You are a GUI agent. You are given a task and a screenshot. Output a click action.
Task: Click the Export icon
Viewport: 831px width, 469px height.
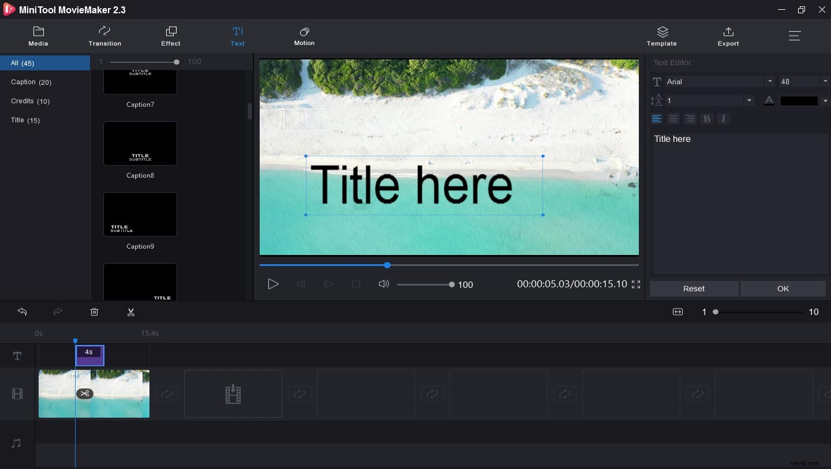[x=728, y=36]
